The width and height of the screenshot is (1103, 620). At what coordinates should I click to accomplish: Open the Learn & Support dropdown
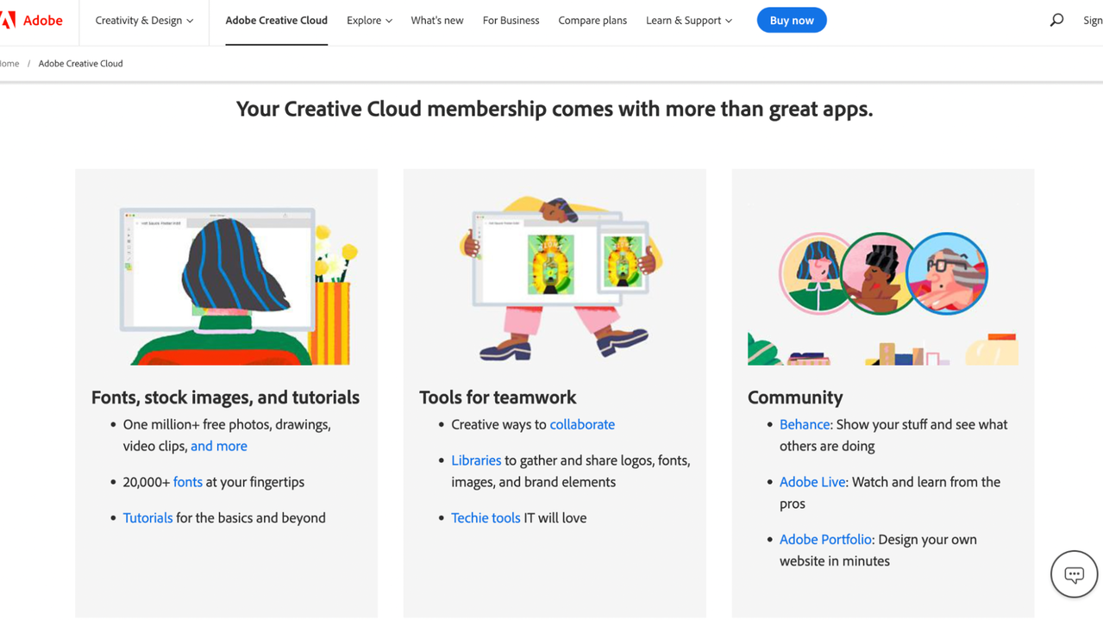[x=688, y=21]
